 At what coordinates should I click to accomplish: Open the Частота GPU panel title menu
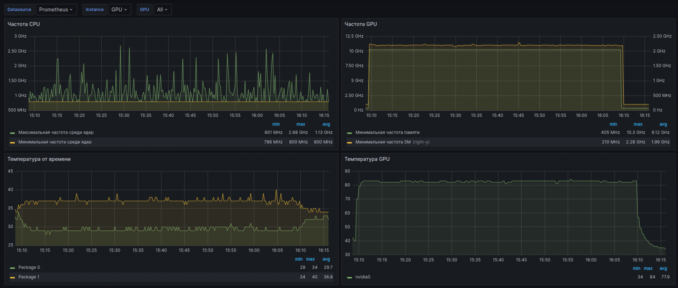pyautogui.click(x=360, y=24)
